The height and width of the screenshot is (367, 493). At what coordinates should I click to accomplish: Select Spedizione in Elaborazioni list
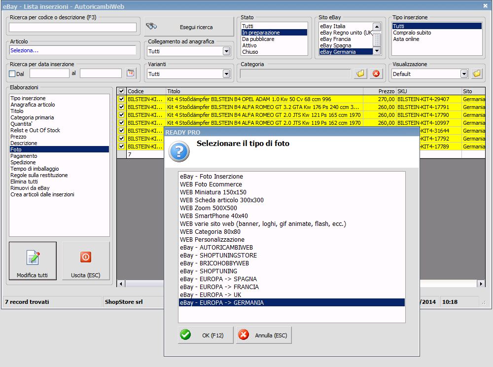pos(60,162)
